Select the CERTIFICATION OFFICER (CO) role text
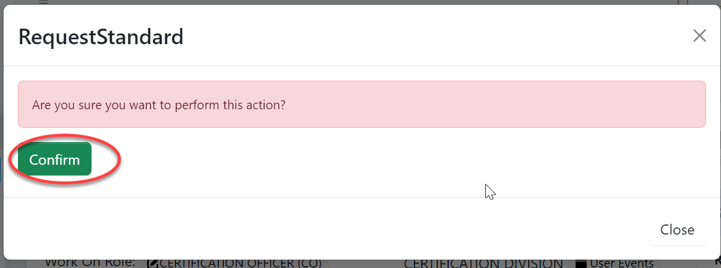721x268 pixels. tap(241, 263)
